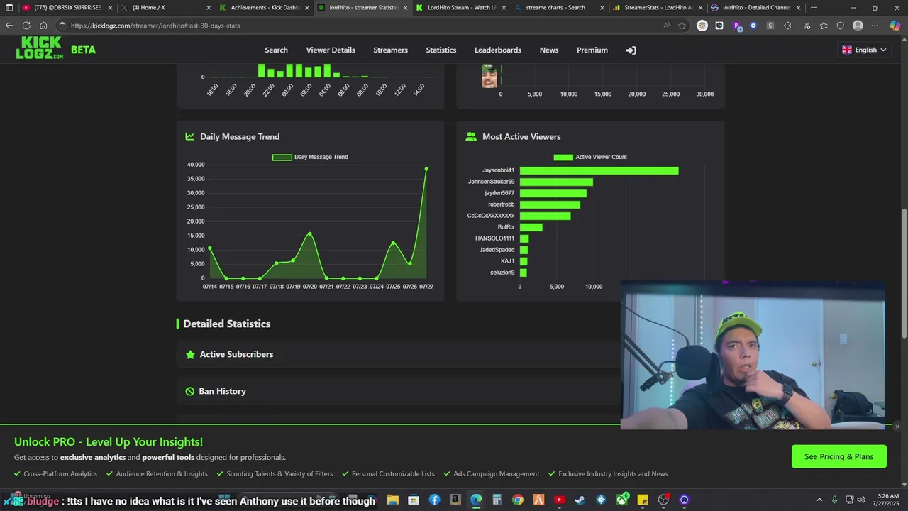Click the streamer avatar thumbnail in top chart
Image resolution: width=908 pixels, height=511 pixels.
(x=489, y=76)
